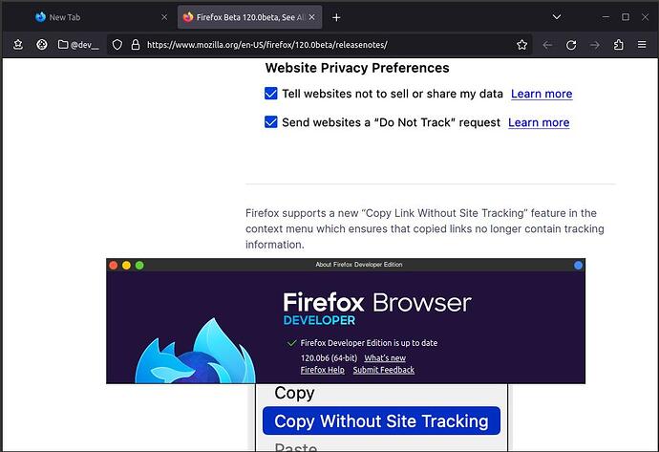Viewport: 659px width, 452px height.
Task: Click the 'What's new' link
Action: (x=385, y=358)
